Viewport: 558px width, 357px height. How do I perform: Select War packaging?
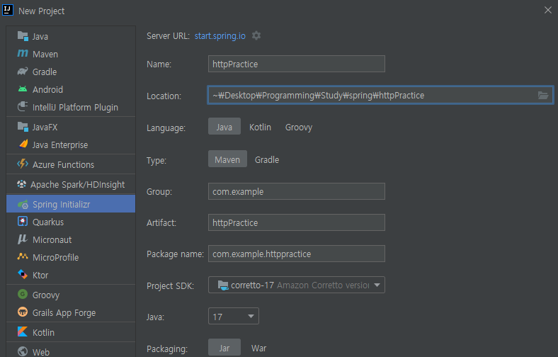coord(258,348)
